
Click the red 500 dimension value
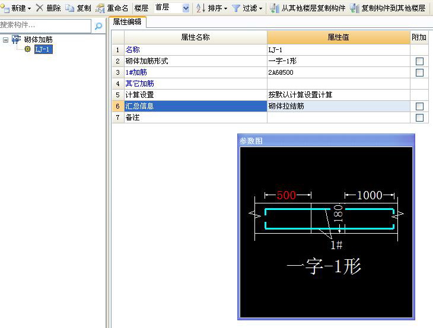point(286,195)
